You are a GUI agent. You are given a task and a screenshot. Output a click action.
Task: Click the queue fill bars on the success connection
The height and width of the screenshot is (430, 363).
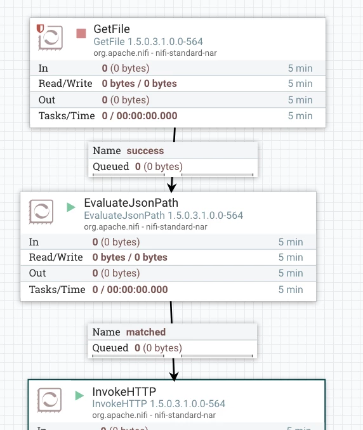pos(173,174)
